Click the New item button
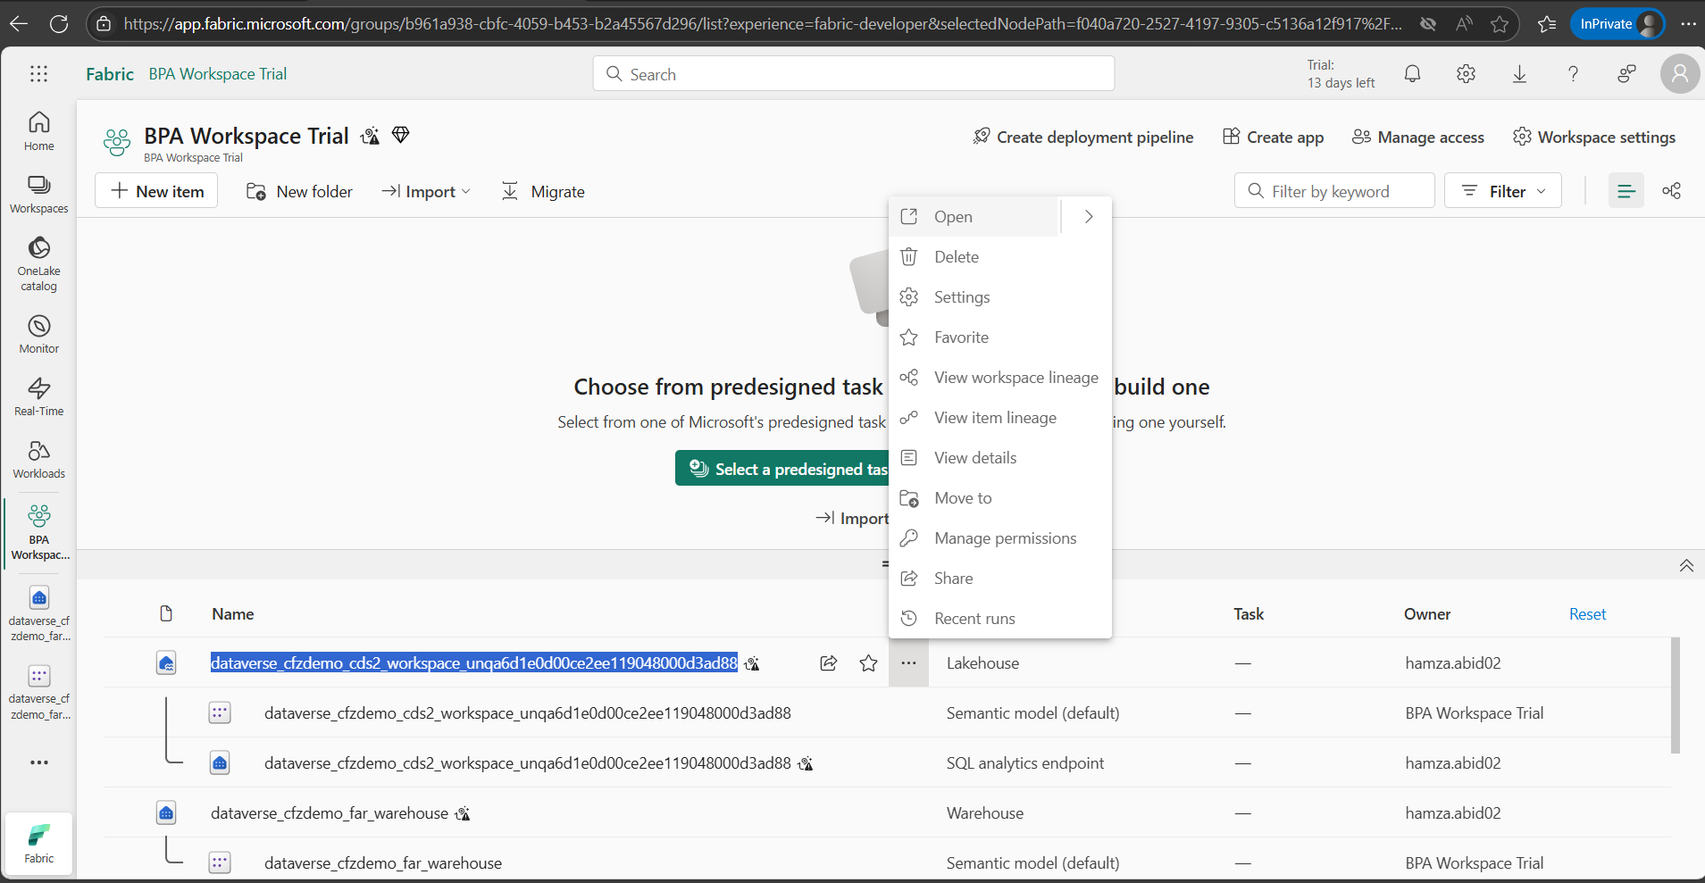The image size is (1705, 883). pyautogui.click(x=156, y=192)
